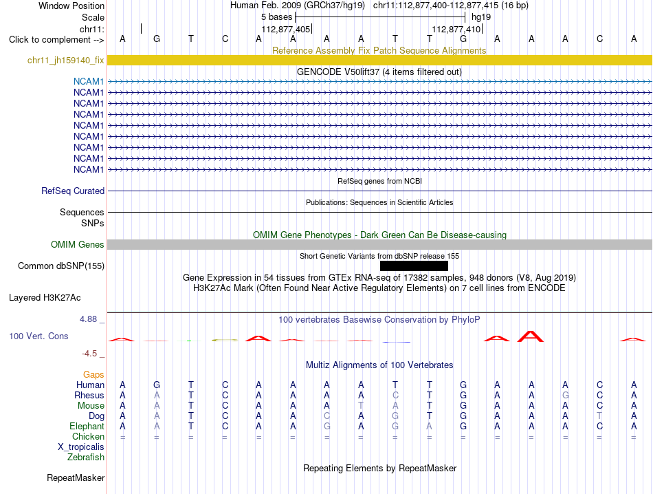Select the Dog species row label

pyautogui.click(x=96, y=416)
